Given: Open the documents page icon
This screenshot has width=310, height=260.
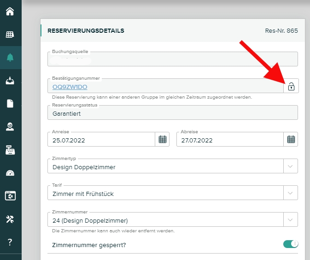Looking at the screenshot, I should click(10, 104).
